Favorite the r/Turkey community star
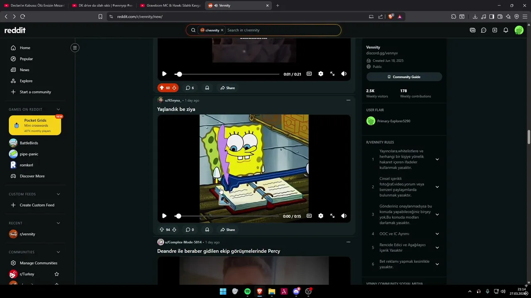531x298 pixels. click(57, 274)
